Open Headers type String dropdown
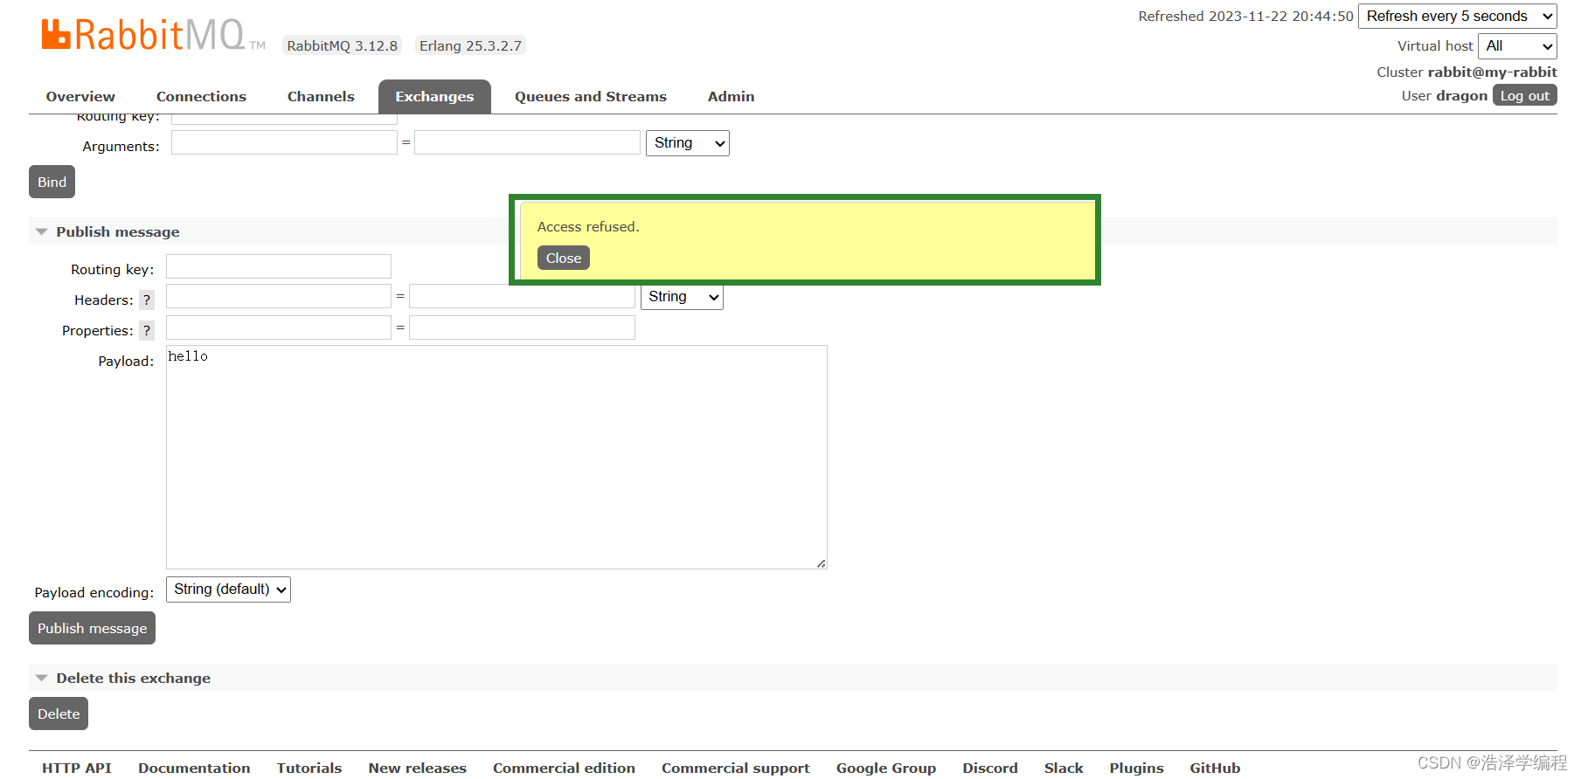Screen dimensions: 1581x779 pos(682,297)
